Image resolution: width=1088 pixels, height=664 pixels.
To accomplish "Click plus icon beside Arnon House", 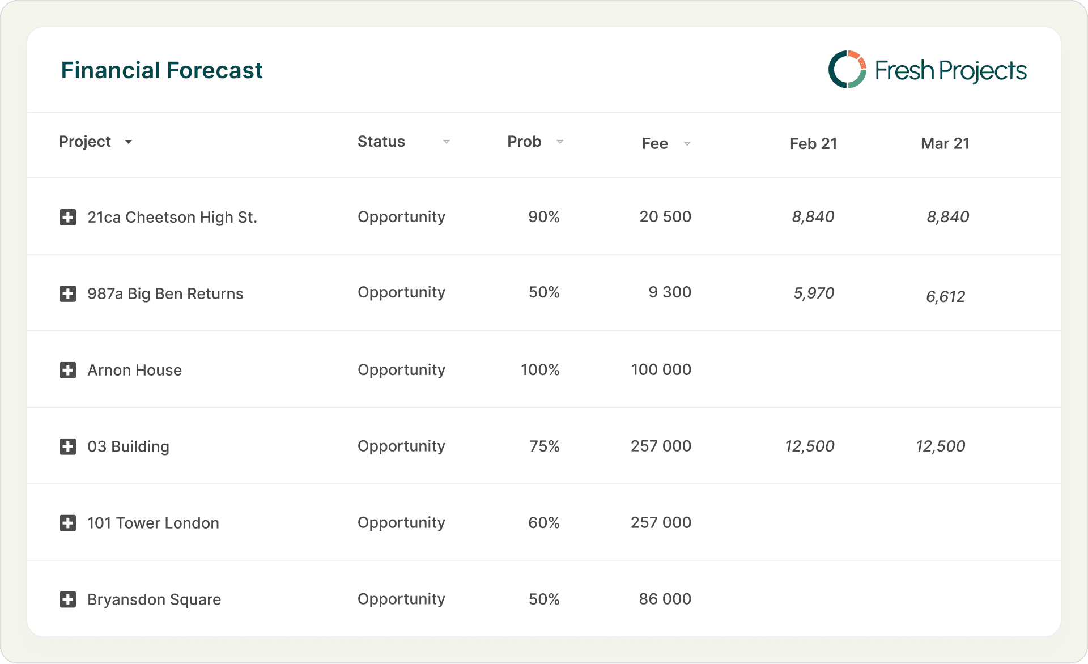I will 68,370.
